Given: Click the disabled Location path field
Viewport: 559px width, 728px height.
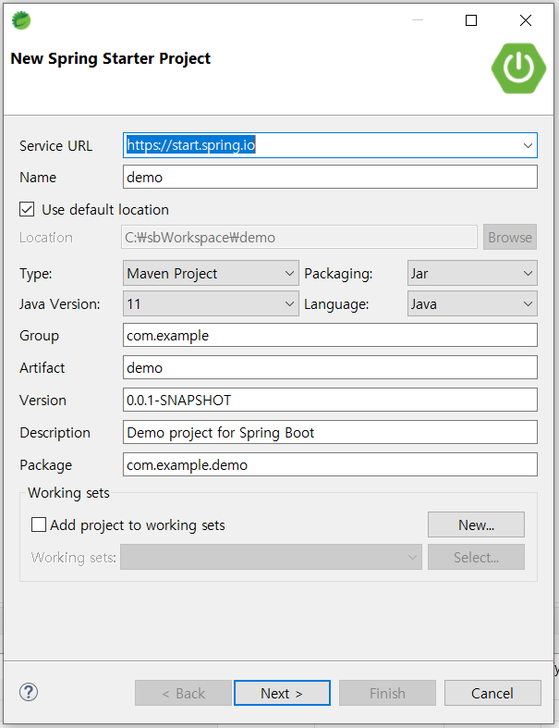Looking at the screenshot, I should pyautogui.click(x=299, y=237).
